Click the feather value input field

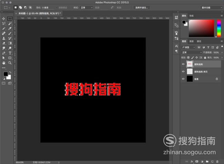point(48,8)
